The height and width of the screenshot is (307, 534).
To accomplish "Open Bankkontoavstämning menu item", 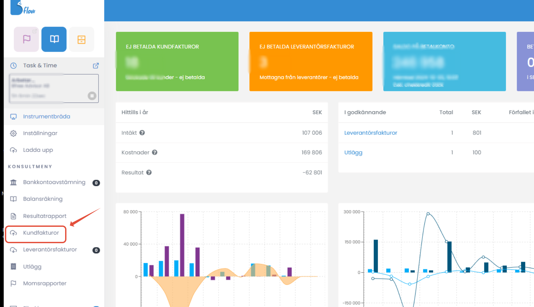I will [54, 182].
